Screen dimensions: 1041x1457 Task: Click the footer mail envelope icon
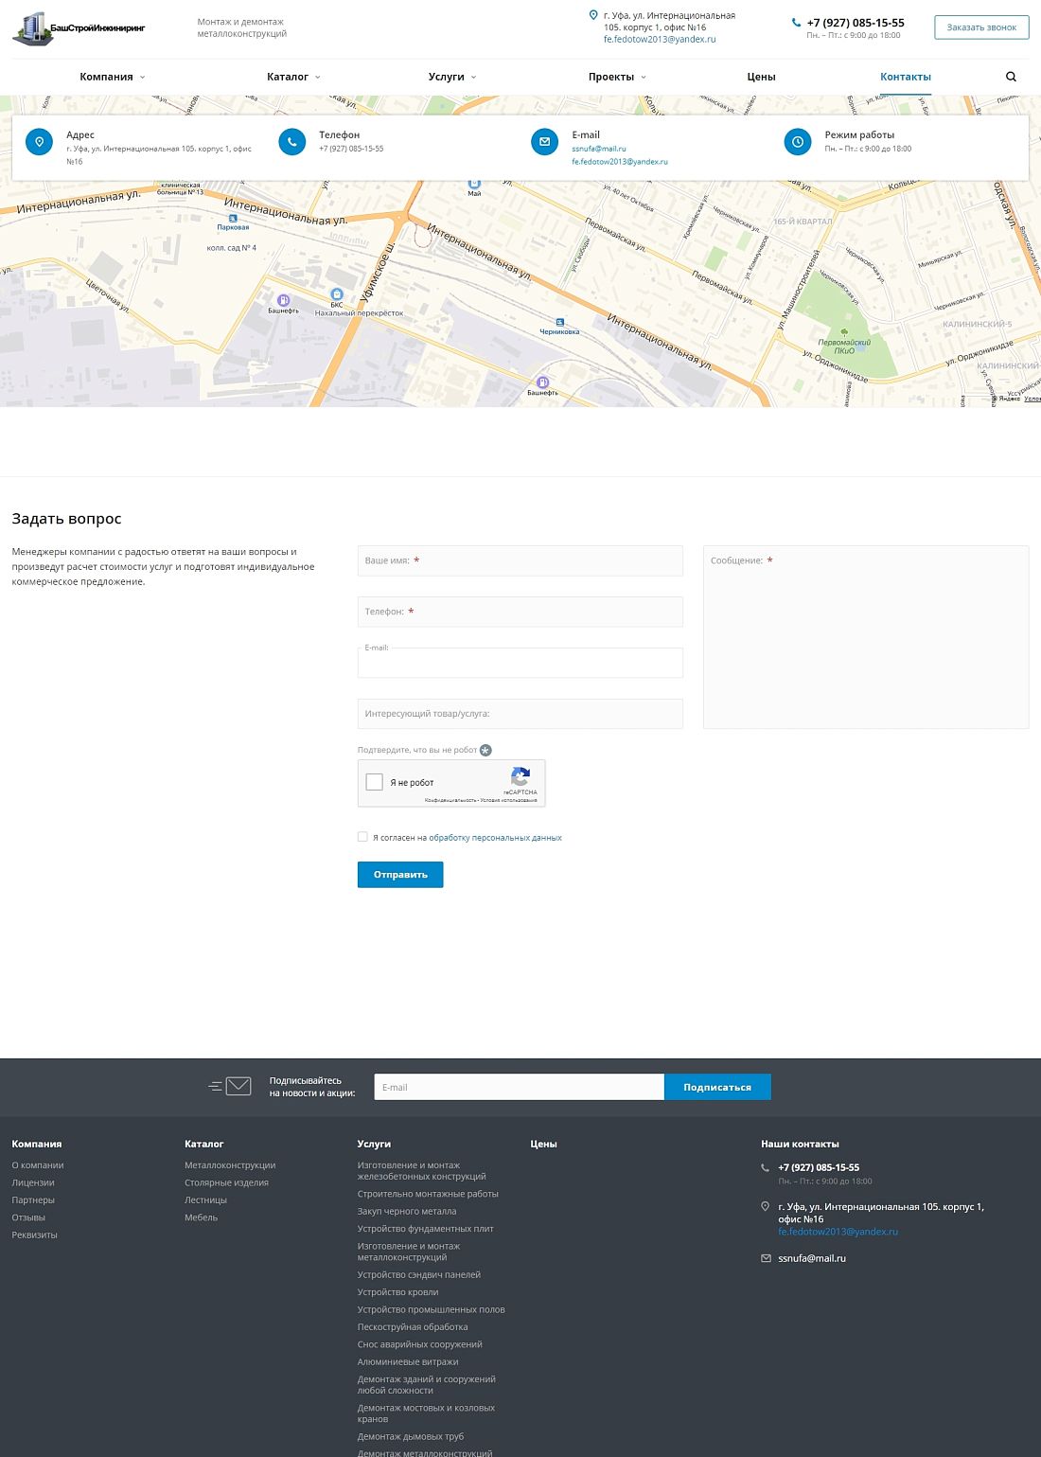766,1258
